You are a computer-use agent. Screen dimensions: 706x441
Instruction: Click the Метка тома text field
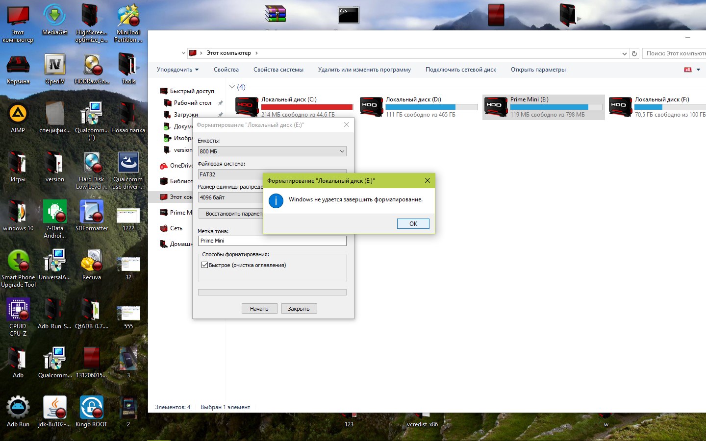(x=272, y=241)
